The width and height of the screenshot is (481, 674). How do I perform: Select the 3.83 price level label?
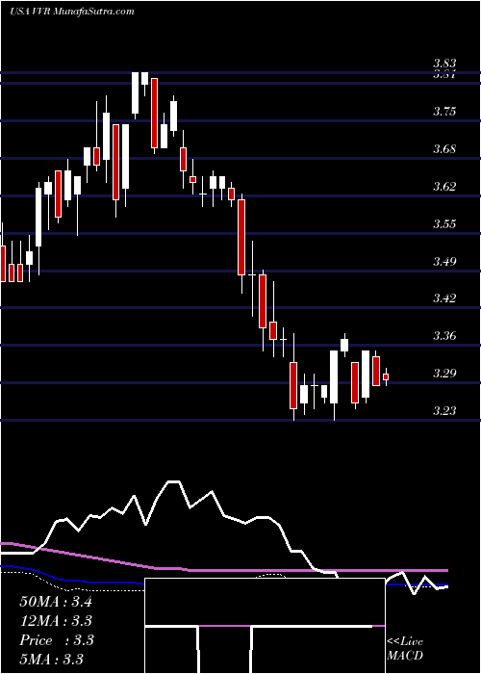point(443,64)
